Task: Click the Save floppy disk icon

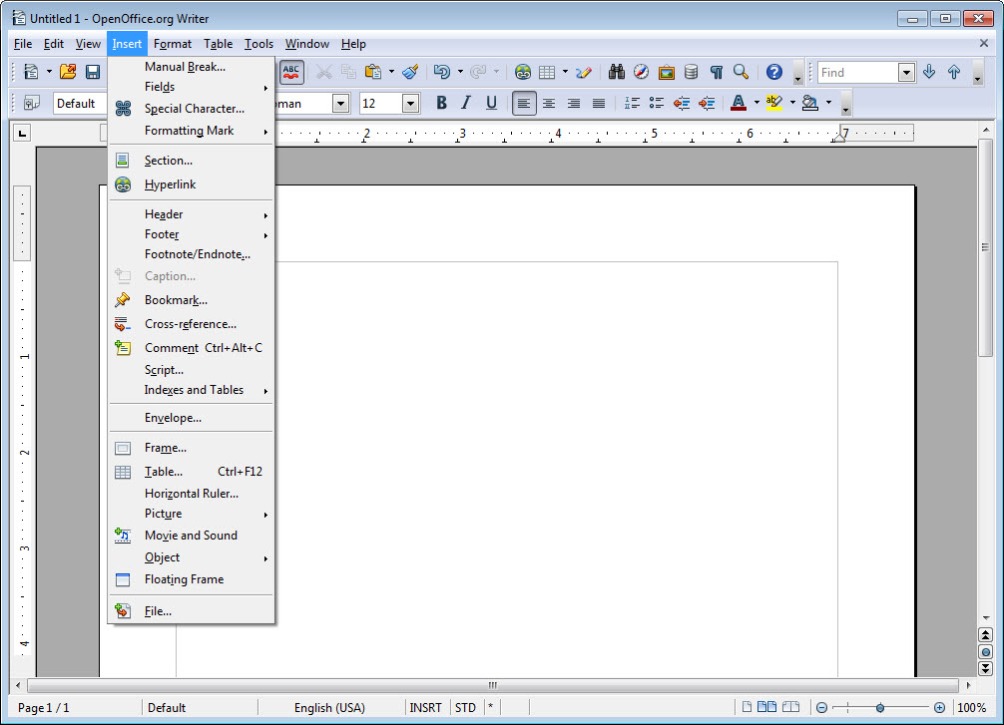Action: click(93, 72)
